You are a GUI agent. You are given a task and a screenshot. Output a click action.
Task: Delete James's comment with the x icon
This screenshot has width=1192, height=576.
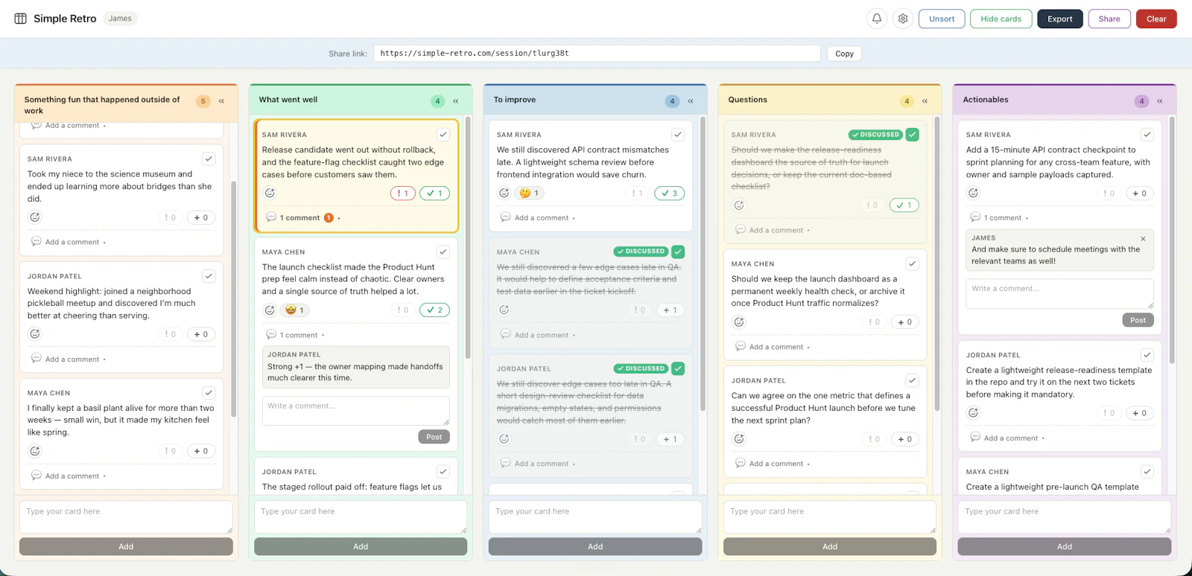point(1143,239)
